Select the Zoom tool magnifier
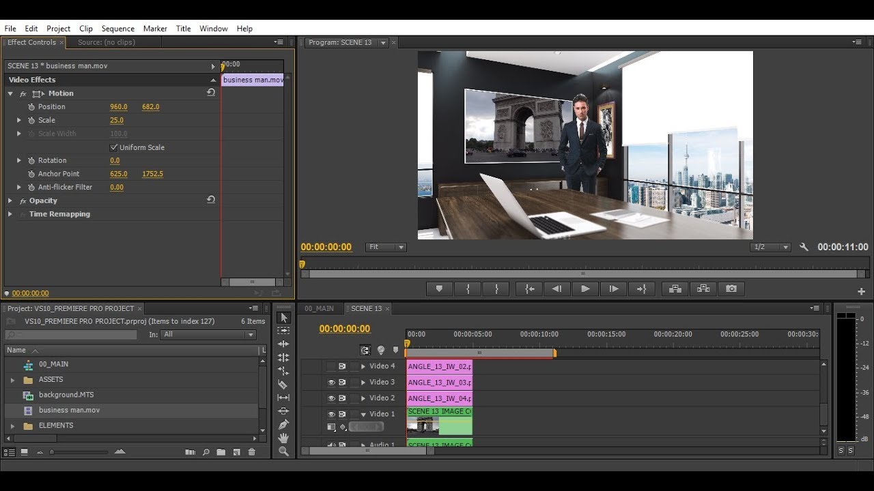The width and height of the screenshot is (874, 491). pos(284,451)
